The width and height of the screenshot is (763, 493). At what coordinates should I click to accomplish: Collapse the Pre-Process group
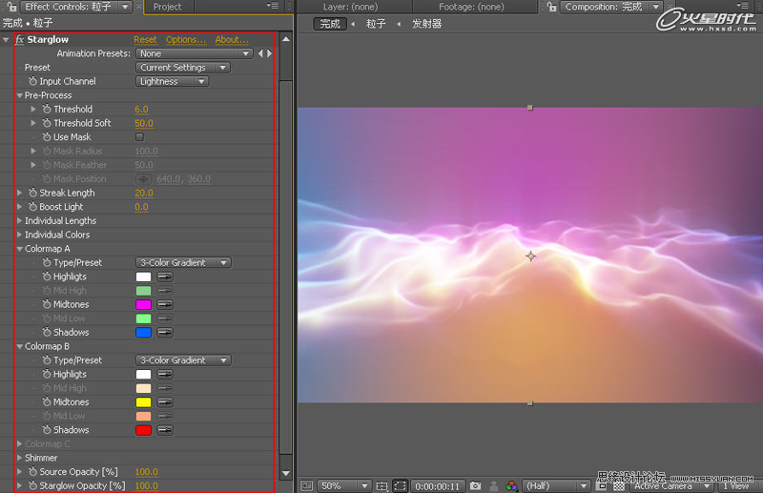click(x=19, y=95)
